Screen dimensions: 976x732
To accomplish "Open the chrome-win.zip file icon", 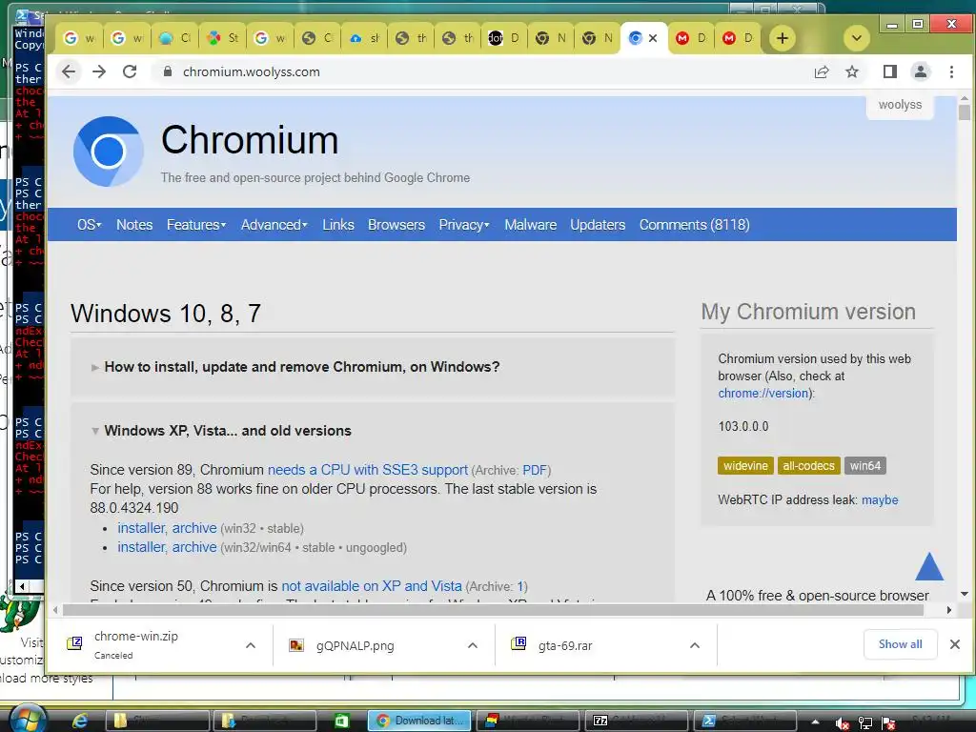I will tap(74, 643).
